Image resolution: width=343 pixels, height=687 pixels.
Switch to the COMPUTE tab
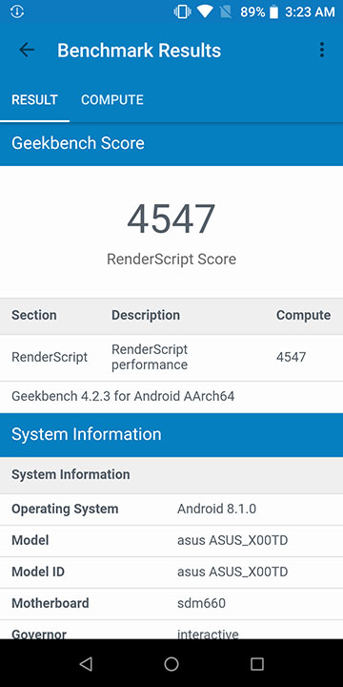click(112, 100)
